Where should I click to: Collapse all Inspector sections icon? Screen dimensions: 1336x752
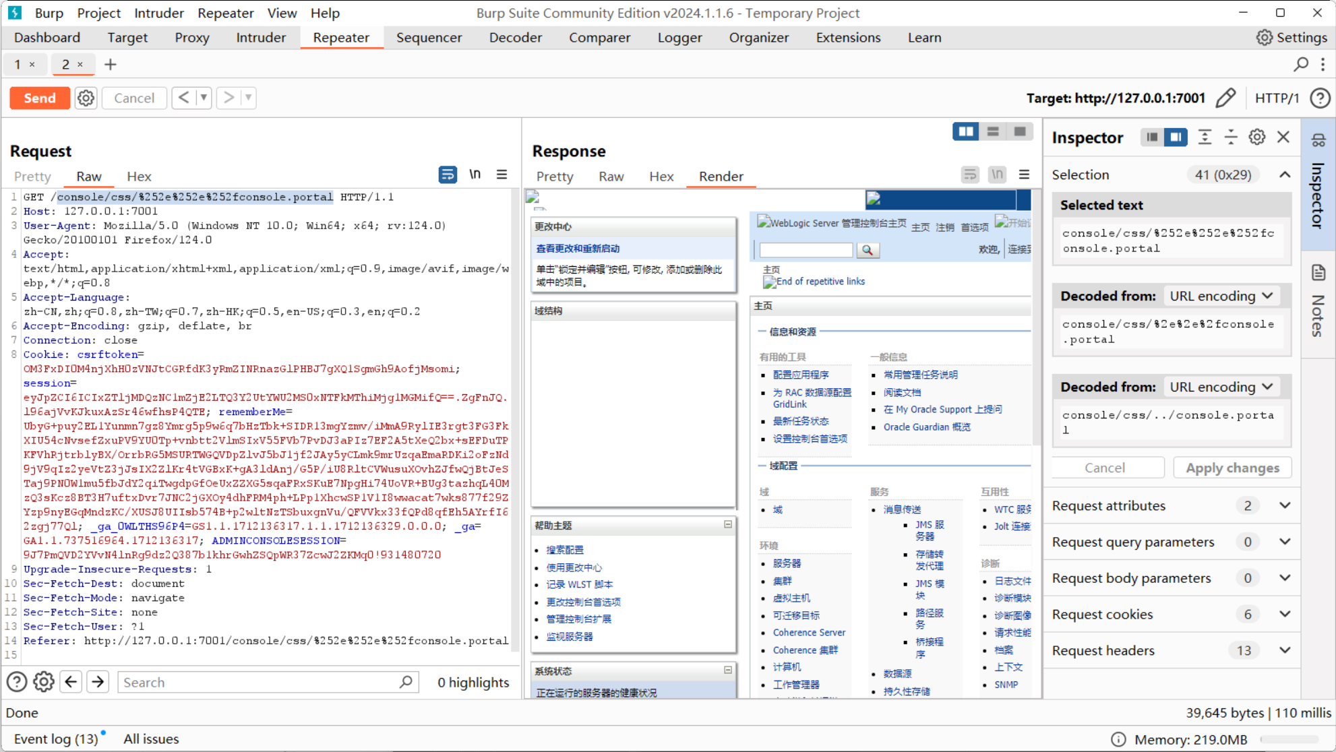(1231, 137)
